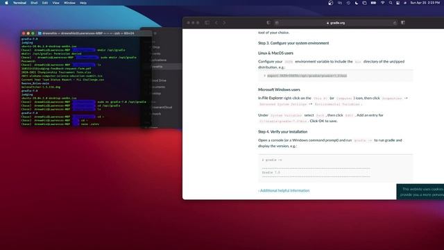Select Network in the Finder sidebar
Viewport: 444px width, 250px height.
coord(156,114)
